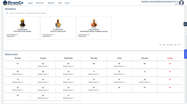
Task: Click the Saturday column header
Action: tap(145, 58)
